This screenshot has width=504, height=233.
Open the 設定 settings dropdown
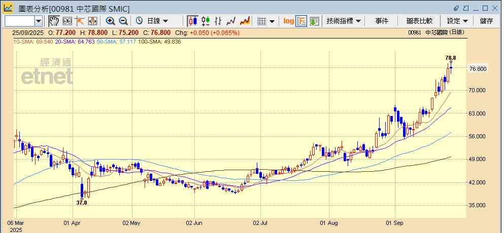click(x=457, y=21)
